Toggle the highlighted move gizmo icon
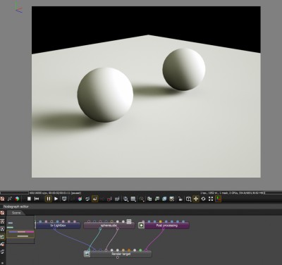Screen dimensions: 282x265 click(x=195, y=199)
